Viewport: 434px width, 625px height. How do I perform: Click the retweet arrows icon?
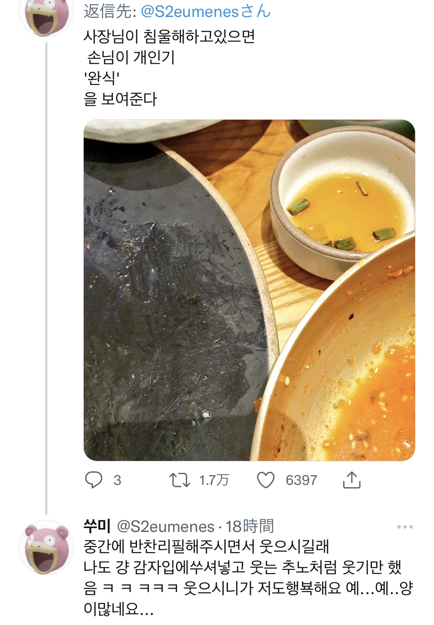(180, 480)
